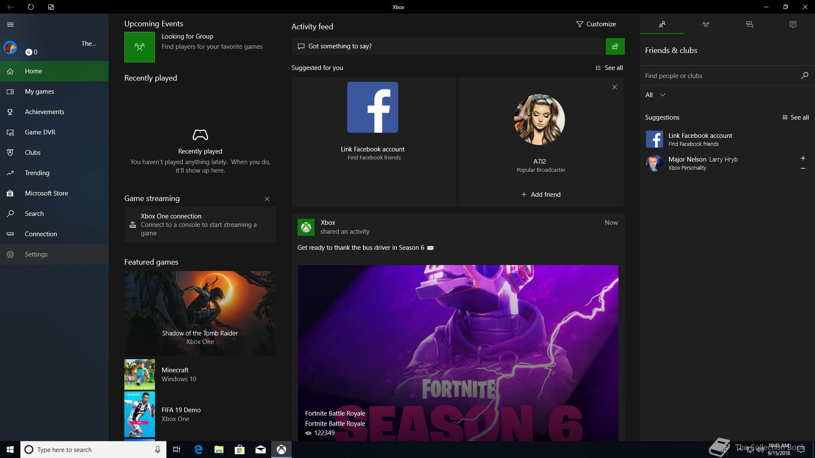This screenshot has height=458, width=815.
Task: Open Game DVR section
Action: click(54, 132)
